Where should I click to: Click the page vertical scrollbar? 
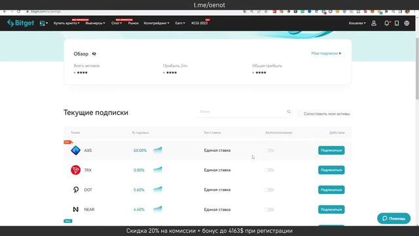point(417,69)
